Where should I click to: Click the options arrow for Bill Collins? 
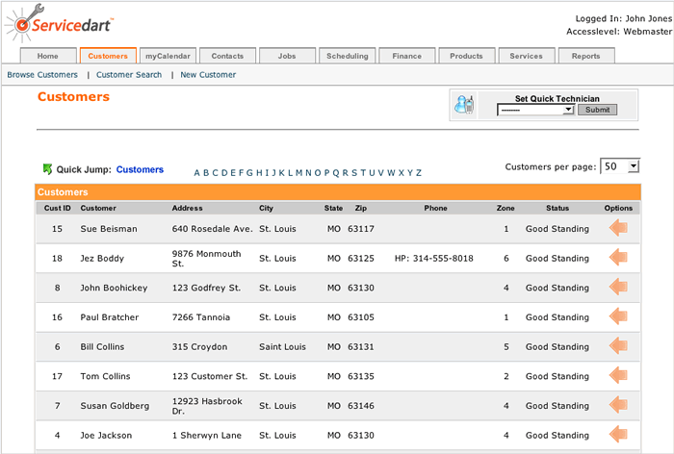[618, 346]
